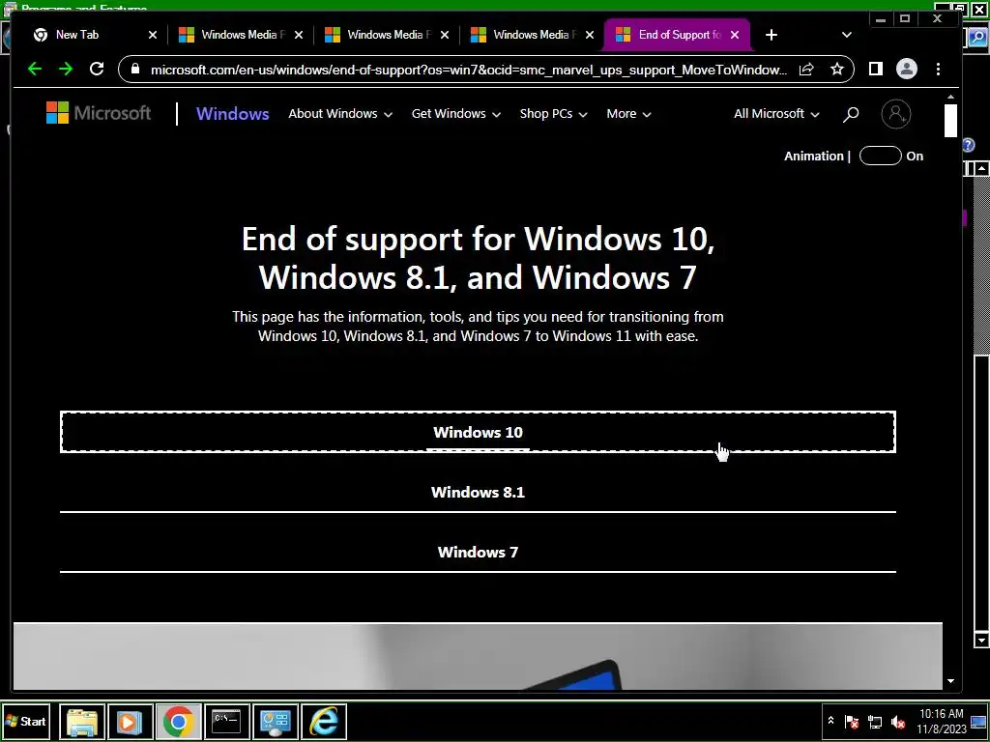
Task: Click the hero image at page bottom
Action: point(478,656)
